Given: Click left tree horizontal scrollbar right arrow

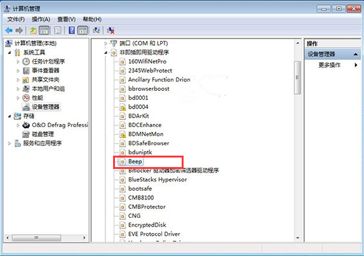Looking at the screenshot, I should (x=84, y=238).
